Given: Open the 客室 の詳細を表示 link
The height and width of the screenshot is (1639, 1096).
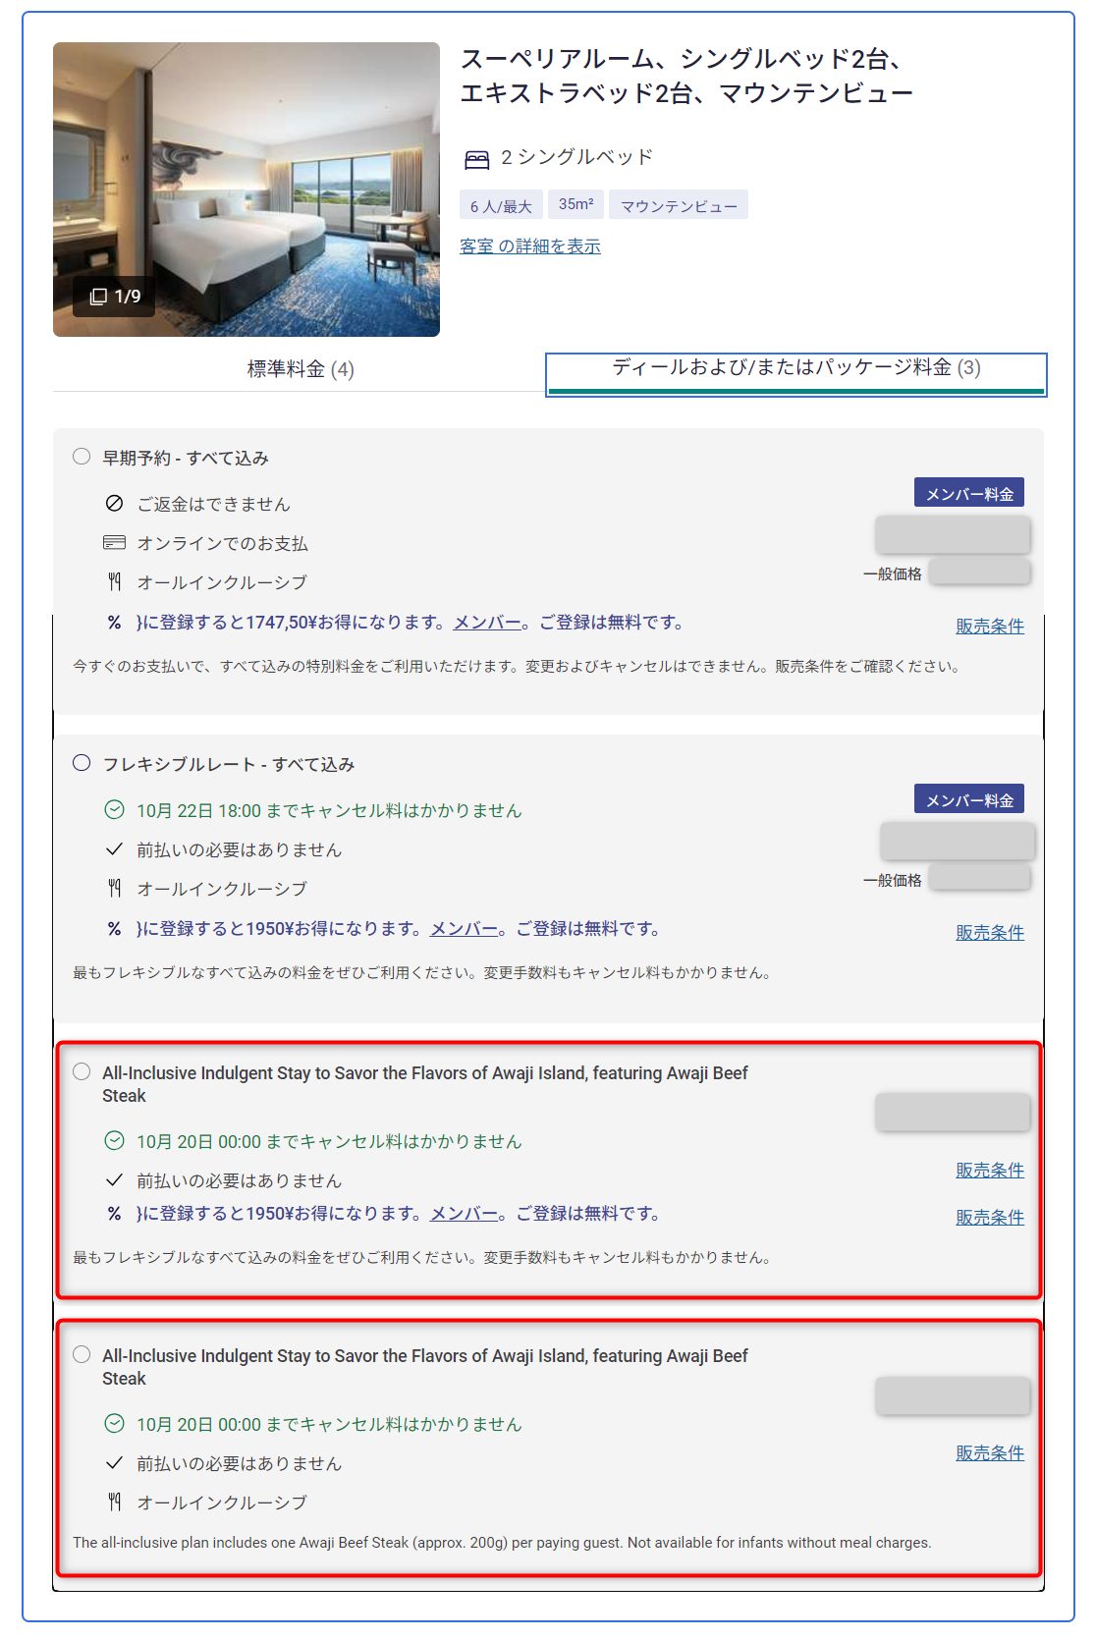Looking at the screenshot, I should pyautogui.click(x=530, y=246).
